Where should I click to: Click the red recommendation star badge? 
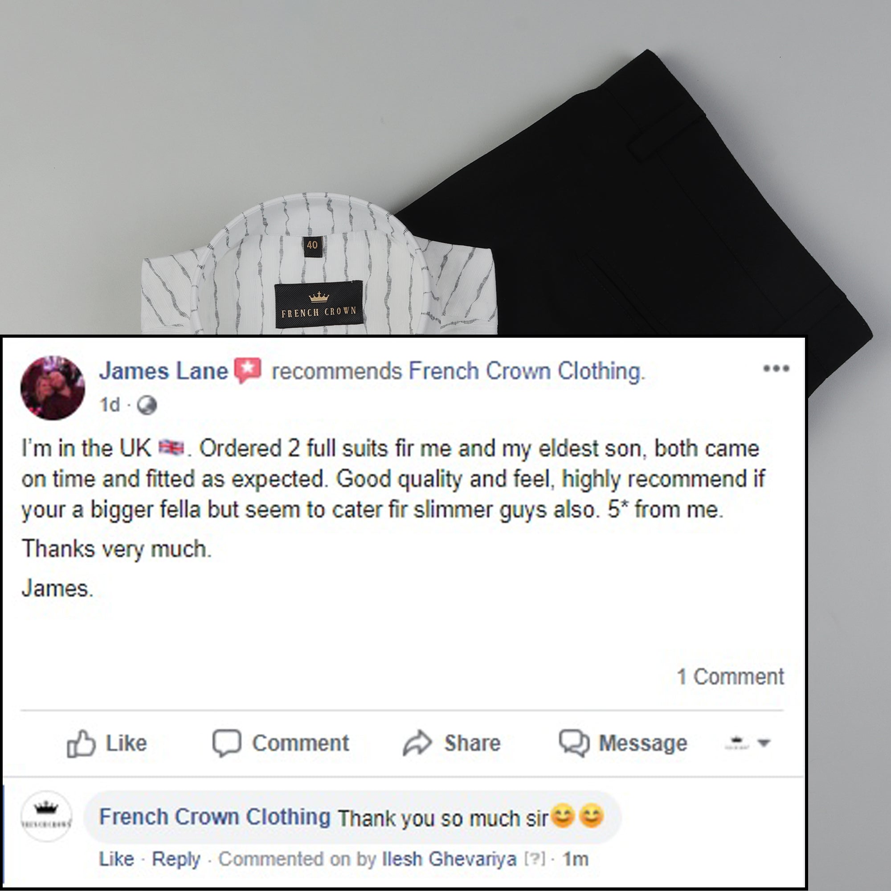[248, 370]
